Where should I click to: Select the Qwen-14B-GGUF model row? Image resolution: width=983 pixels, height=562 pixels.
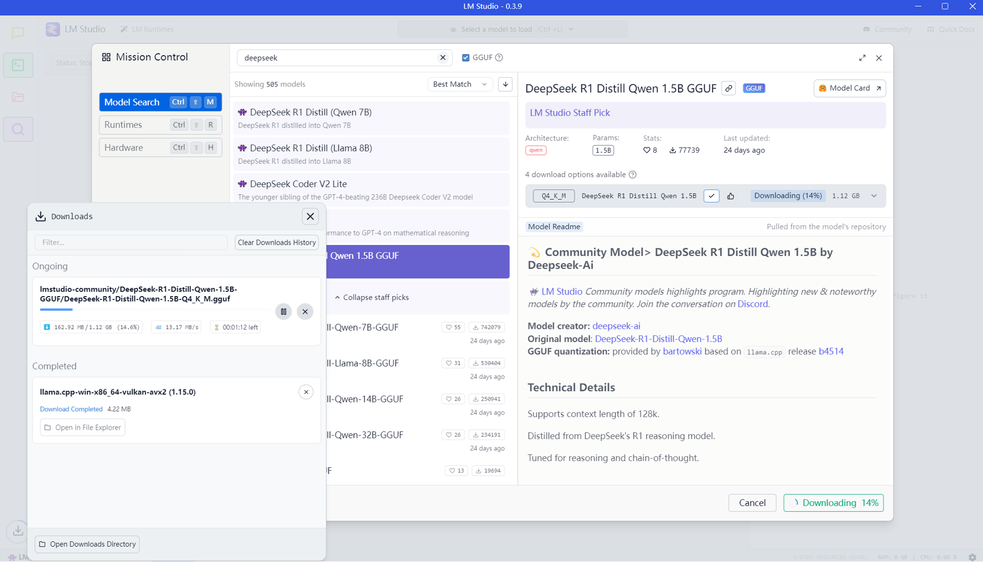click(x=418, y=405)
